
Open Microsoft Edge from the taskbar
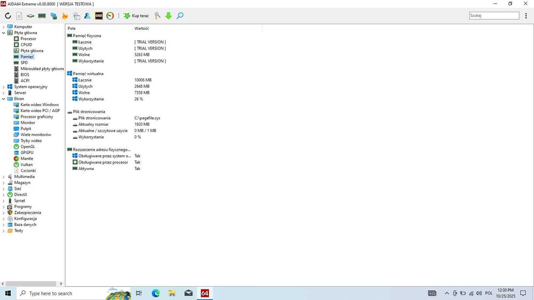[155, 293]
